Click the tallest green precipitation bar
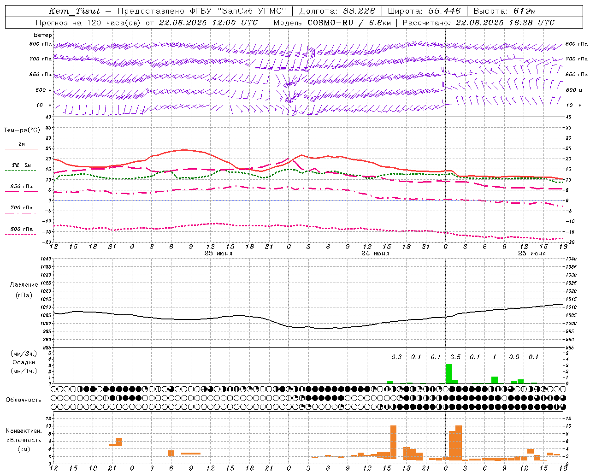 [x=448, y=374]
